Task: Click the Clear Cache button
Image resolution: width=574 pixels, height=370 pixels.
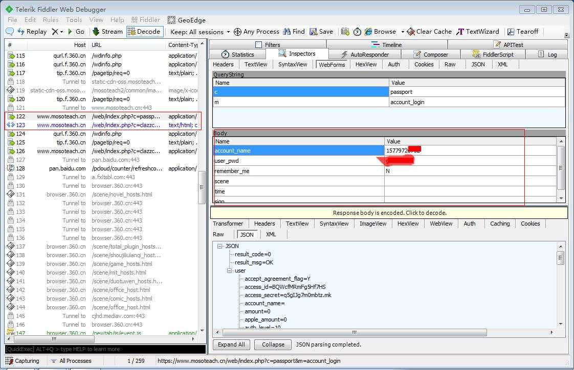Action: click(429, 32)
